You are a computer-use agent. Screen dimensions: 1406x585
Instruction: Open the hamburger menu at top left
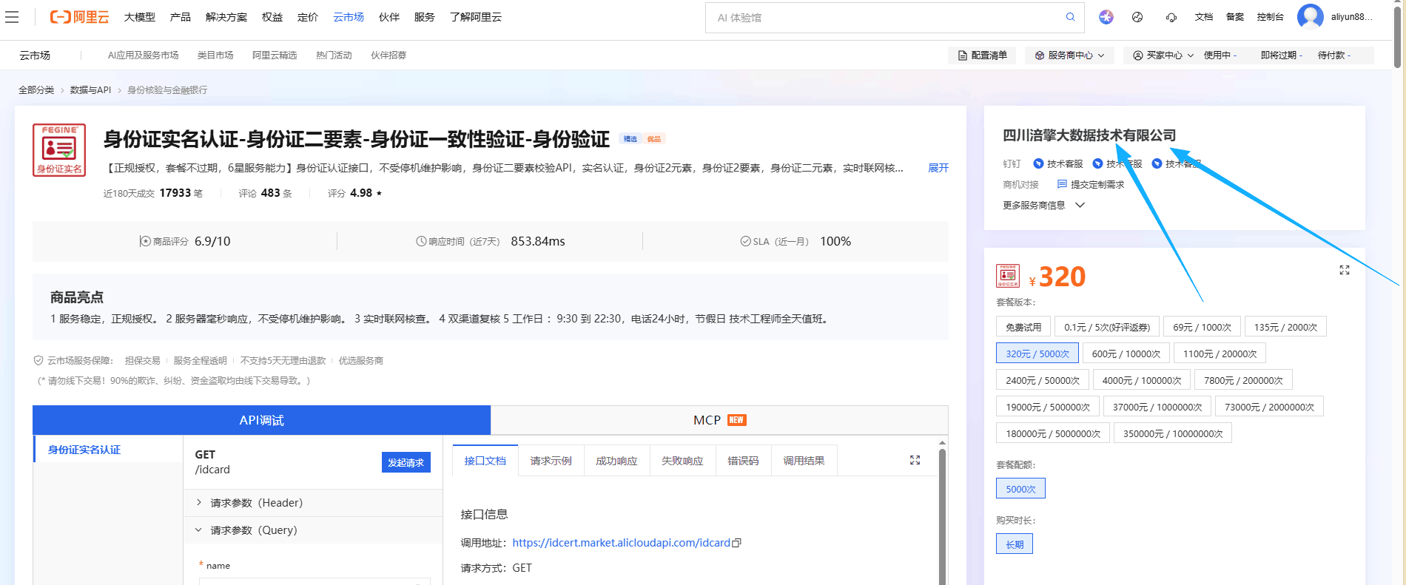(12, 17)
